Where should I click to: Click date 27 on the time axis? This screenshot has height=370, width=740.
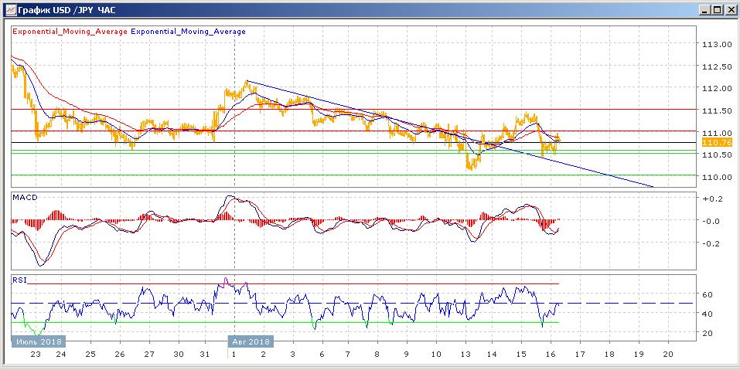pyautogui.click(x=148, y=354)
